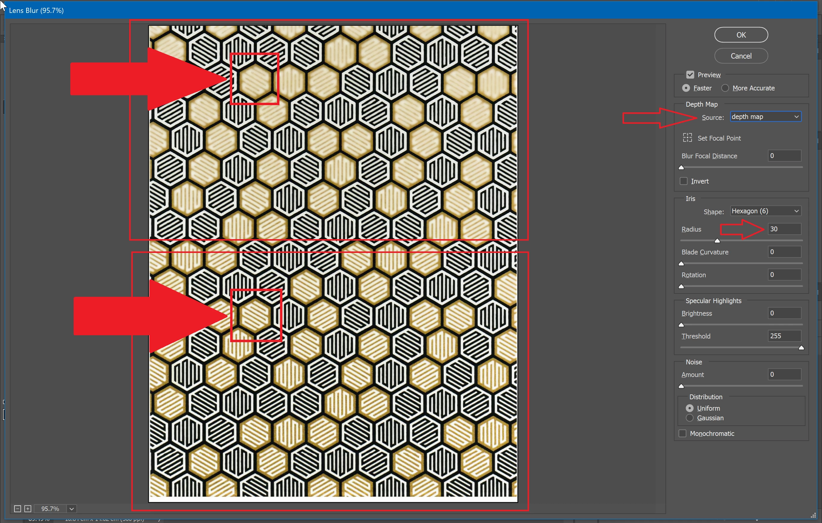Enable the Invert checkbox

pyautogui.click(x=683, y=181)
